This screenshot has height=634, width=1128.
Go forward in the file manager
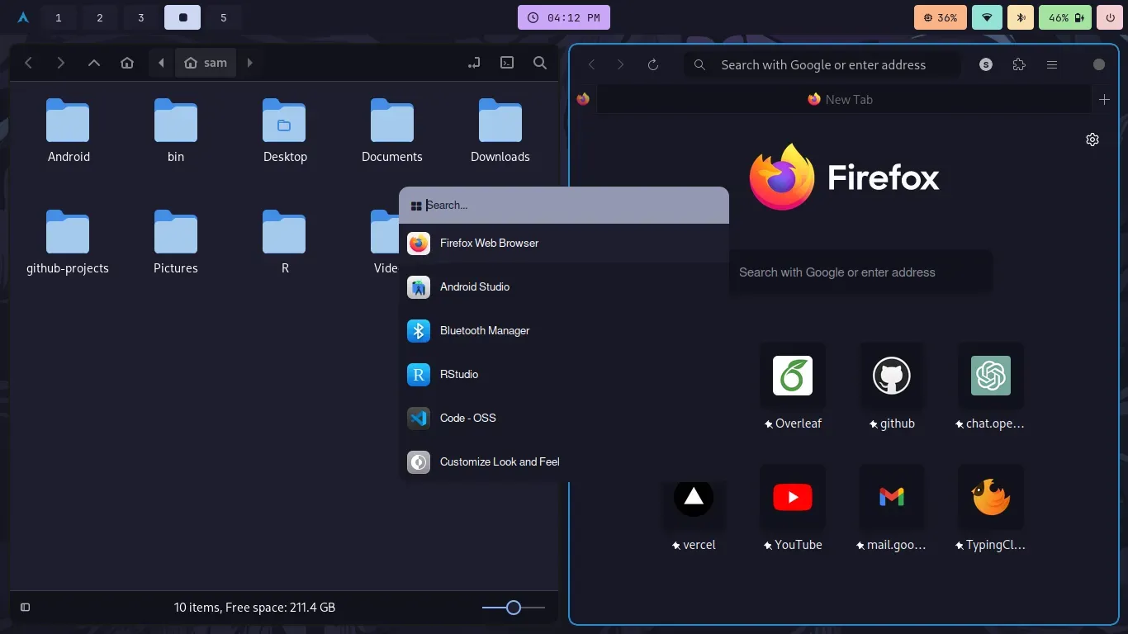[x=60, y=63]
